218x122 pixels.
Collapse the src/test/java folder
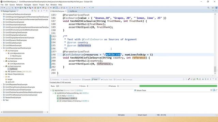(4, 61)
